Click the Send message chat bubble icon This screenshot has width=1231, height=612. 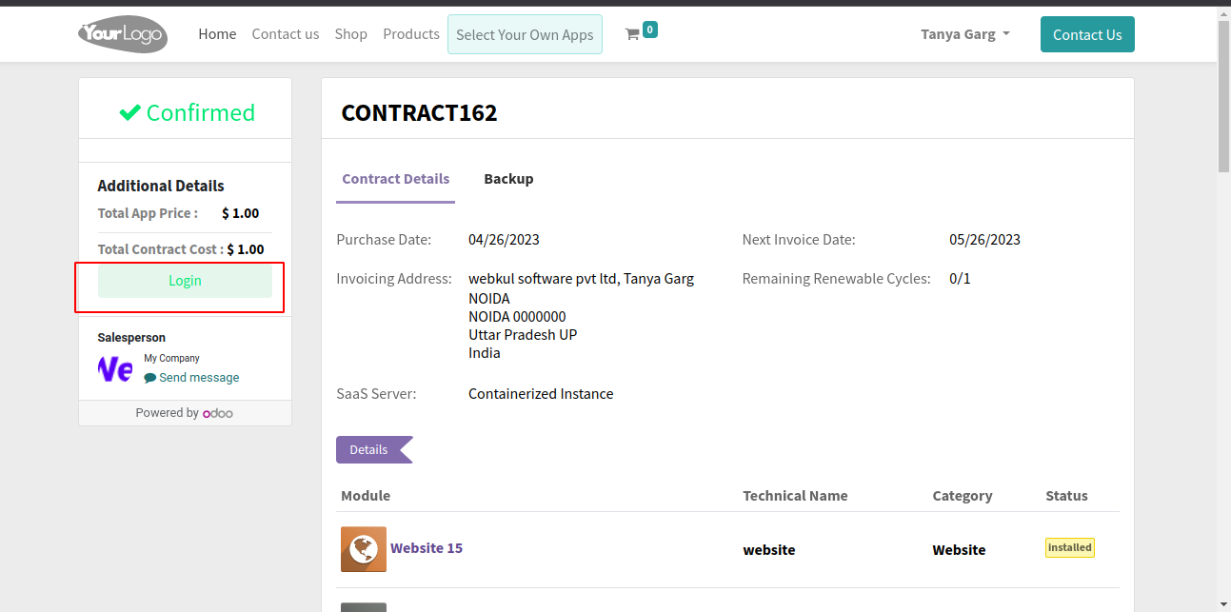(149, 378)
